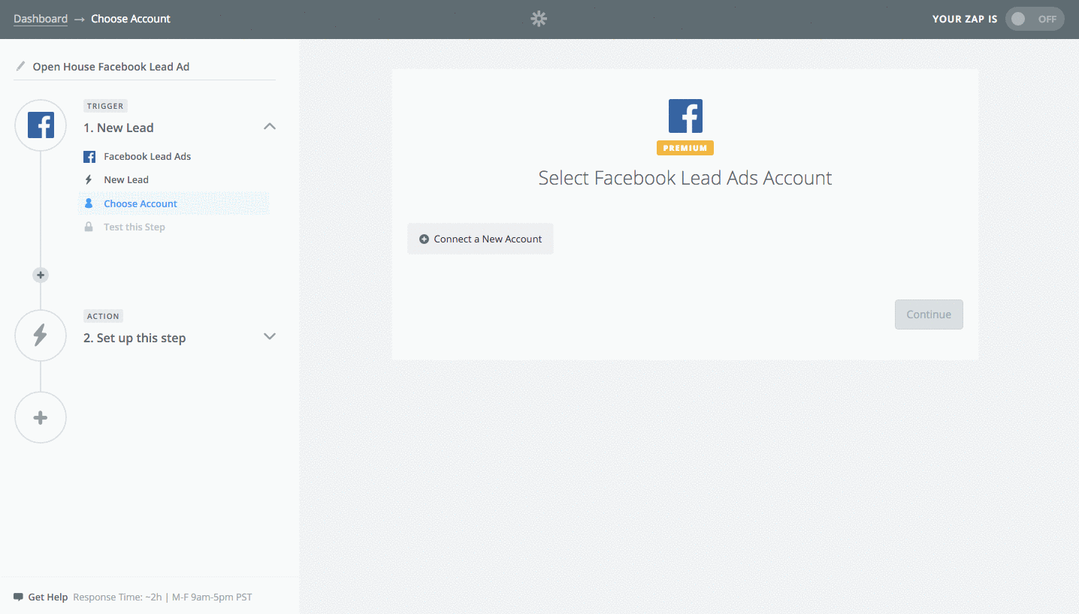1079x614 pixels.
Task: Click the YOUR ZAP IS label
Action: point(965,19)
